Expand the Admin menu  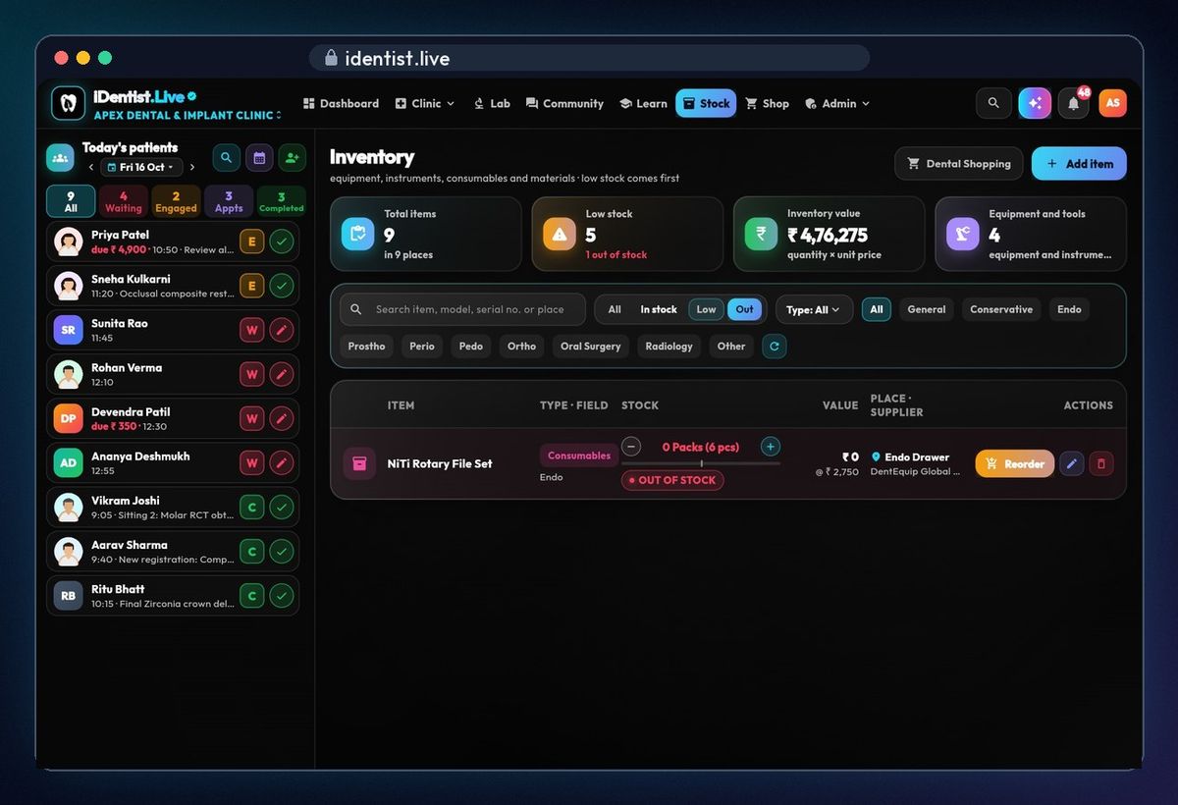(x=837, y=103)
